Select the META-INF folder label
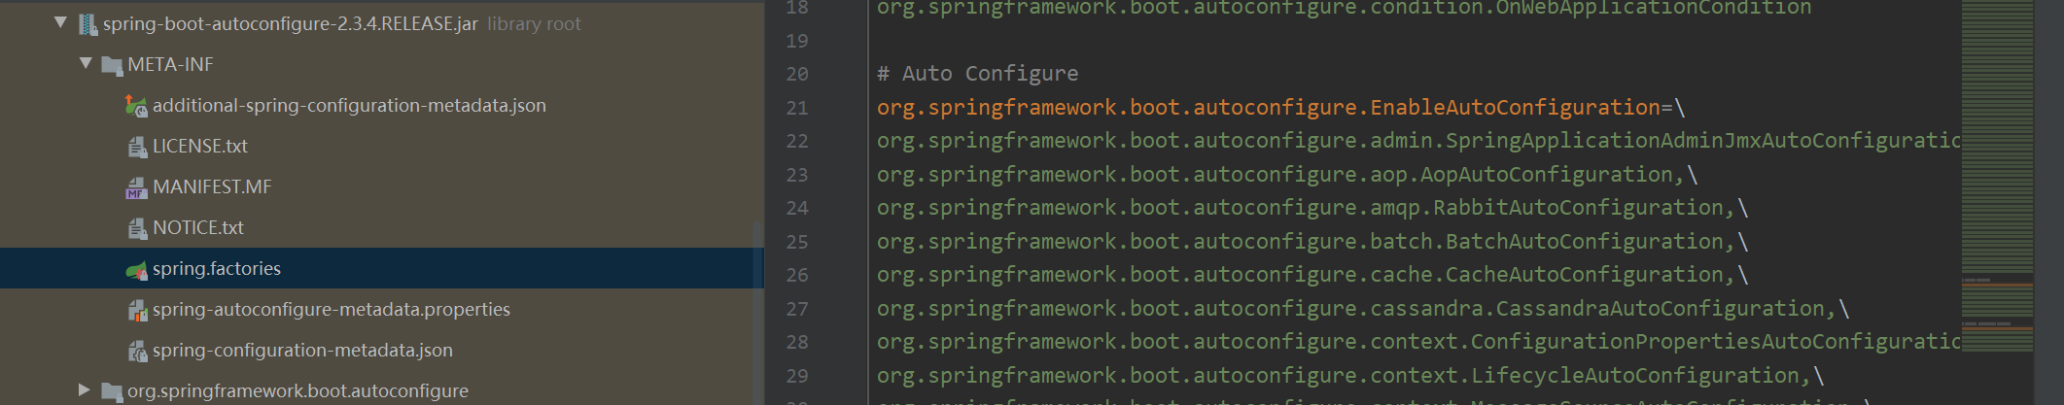Screen dimensions: 2064x405 tap(170, 64)
